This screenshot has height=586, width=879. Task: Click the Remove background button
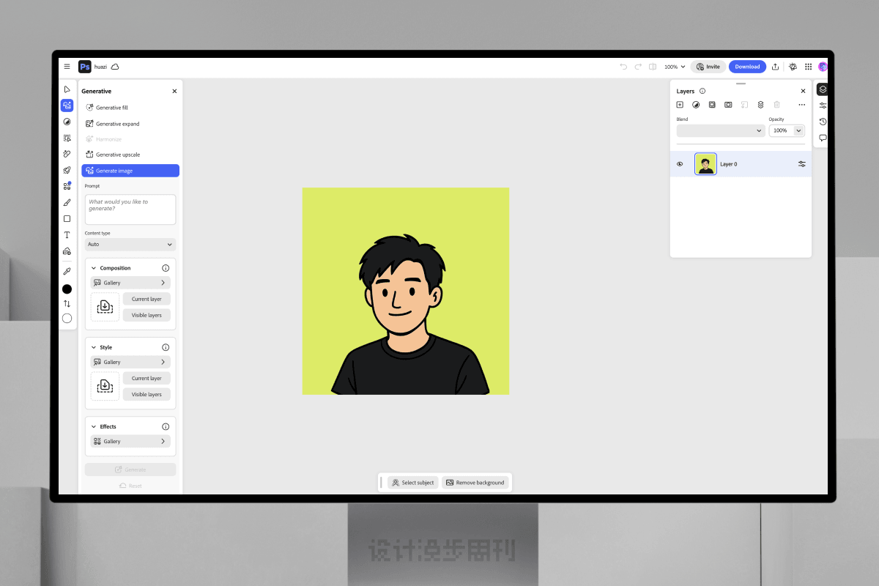point(475,483)
